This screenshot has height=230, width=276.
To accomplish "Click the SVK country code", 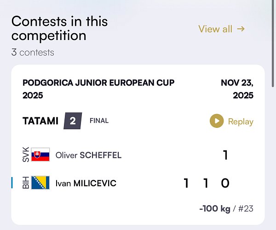I will [x=26, y=155].
